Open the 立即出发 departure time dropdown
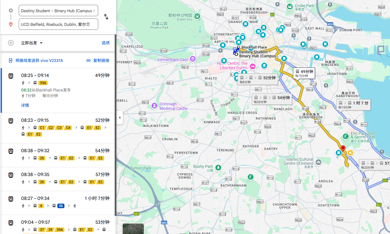Viewport: 390px width, 234px height. point(32,43)
